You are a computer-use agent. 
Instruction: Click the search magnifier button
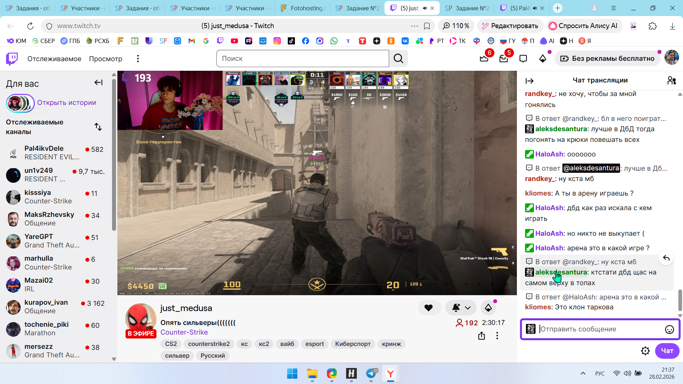(x=398, y=59)
